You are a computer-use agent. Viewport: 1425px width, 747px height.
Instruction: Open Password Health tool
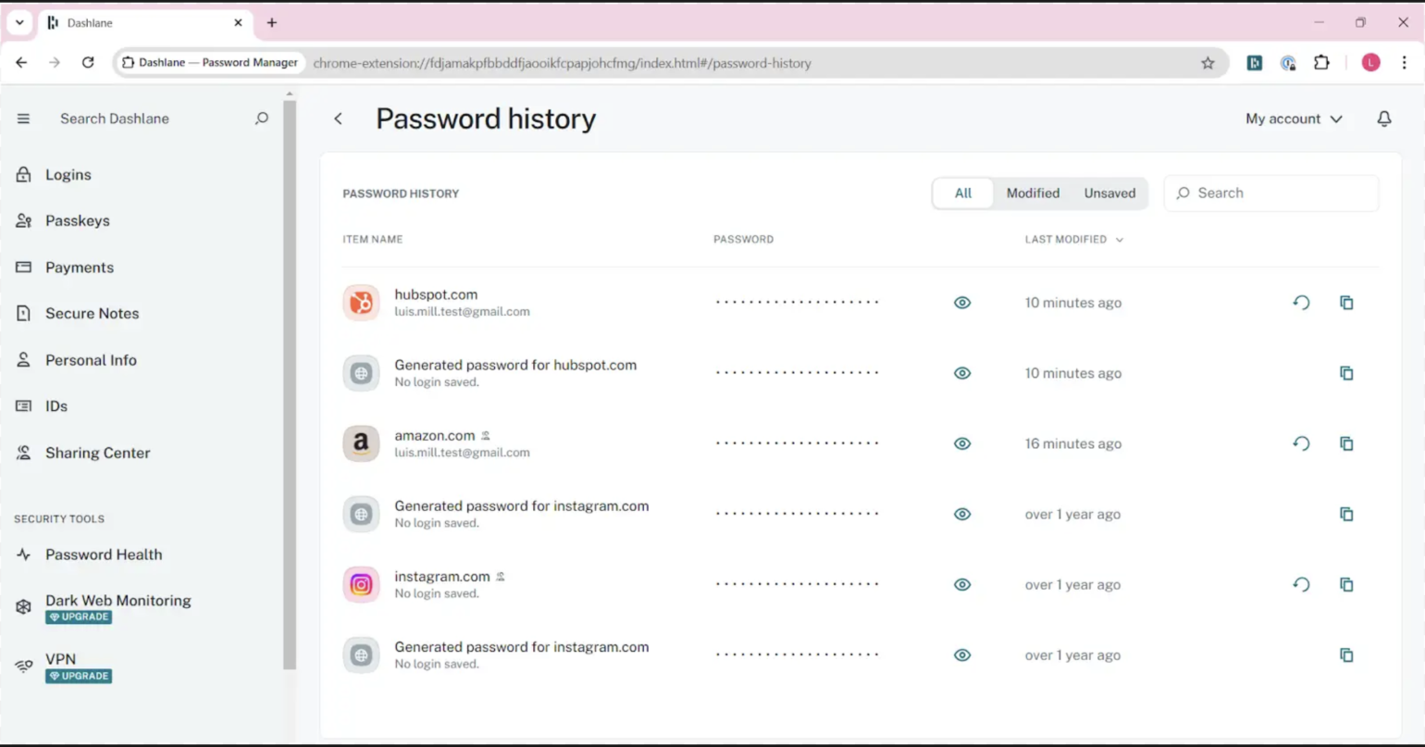(103, 554)
